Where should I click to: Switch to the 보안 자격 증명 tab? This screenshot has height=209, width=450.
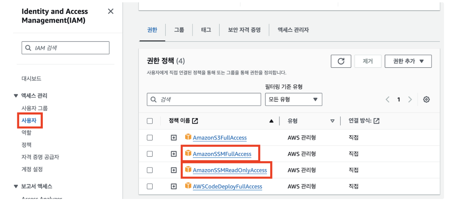coord(244,30)
